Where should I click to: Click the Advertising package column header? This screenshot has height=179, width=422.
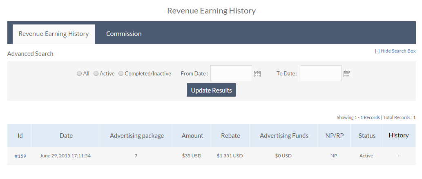tap(137, 136)
